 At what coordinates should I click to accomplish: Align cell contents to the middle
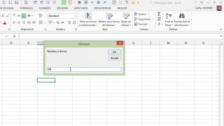tap(19, 15)
